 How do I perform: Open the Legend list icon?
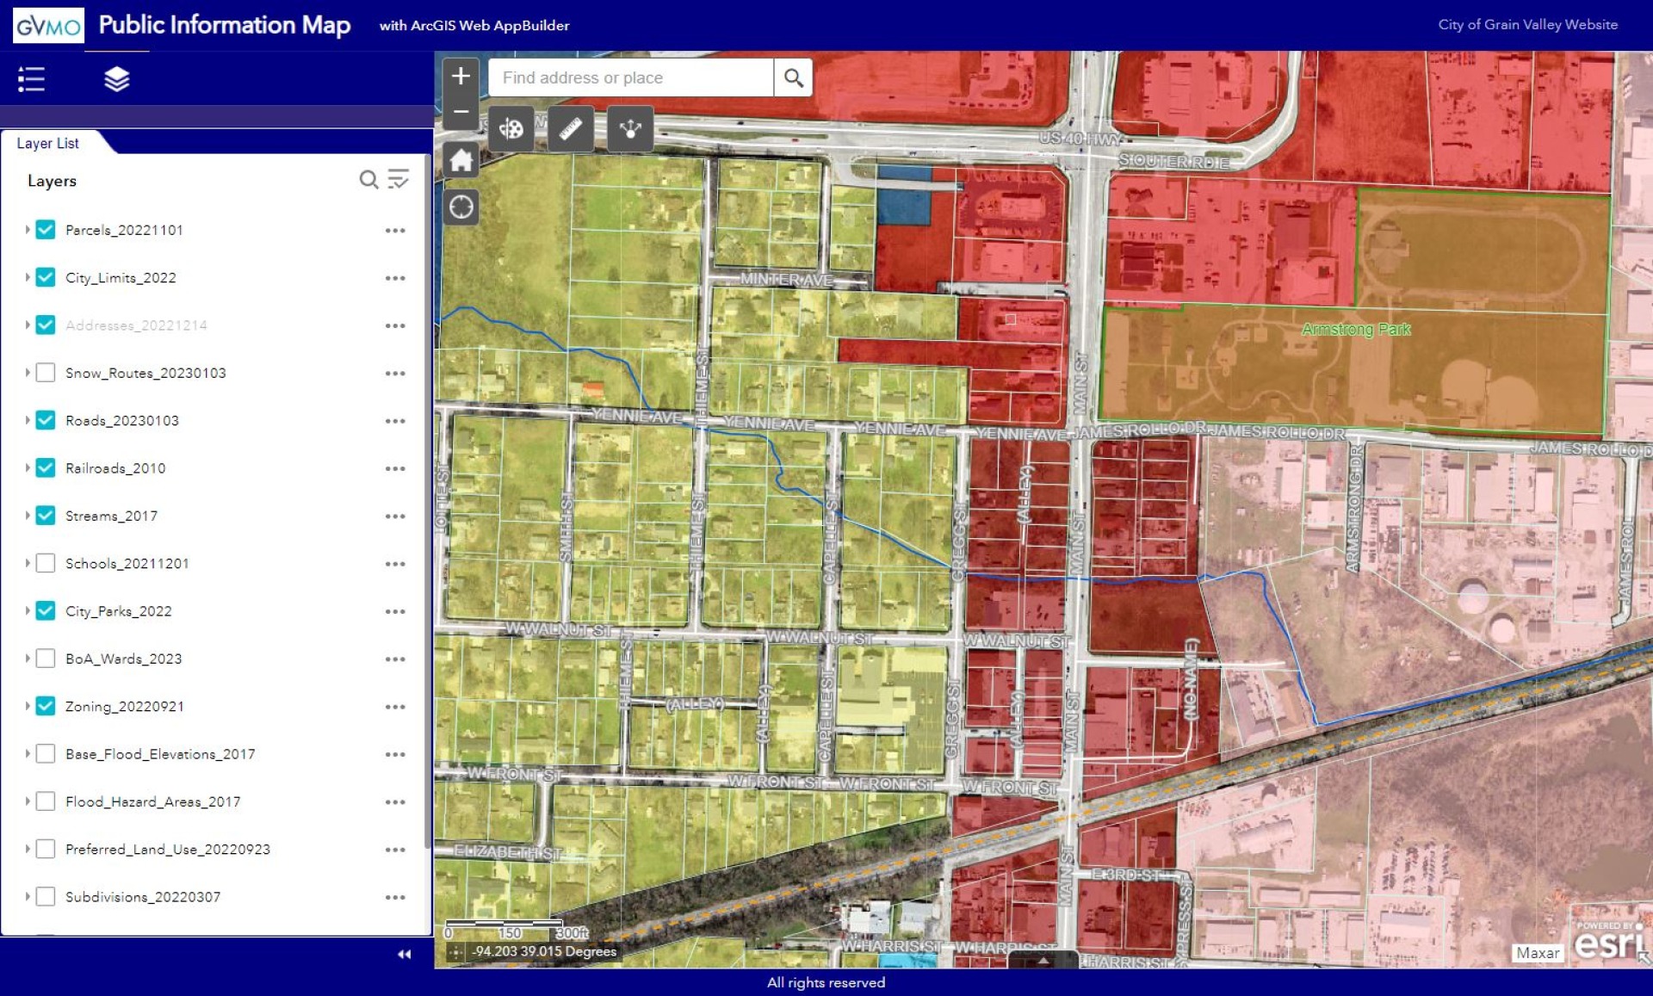click(32, 79)
